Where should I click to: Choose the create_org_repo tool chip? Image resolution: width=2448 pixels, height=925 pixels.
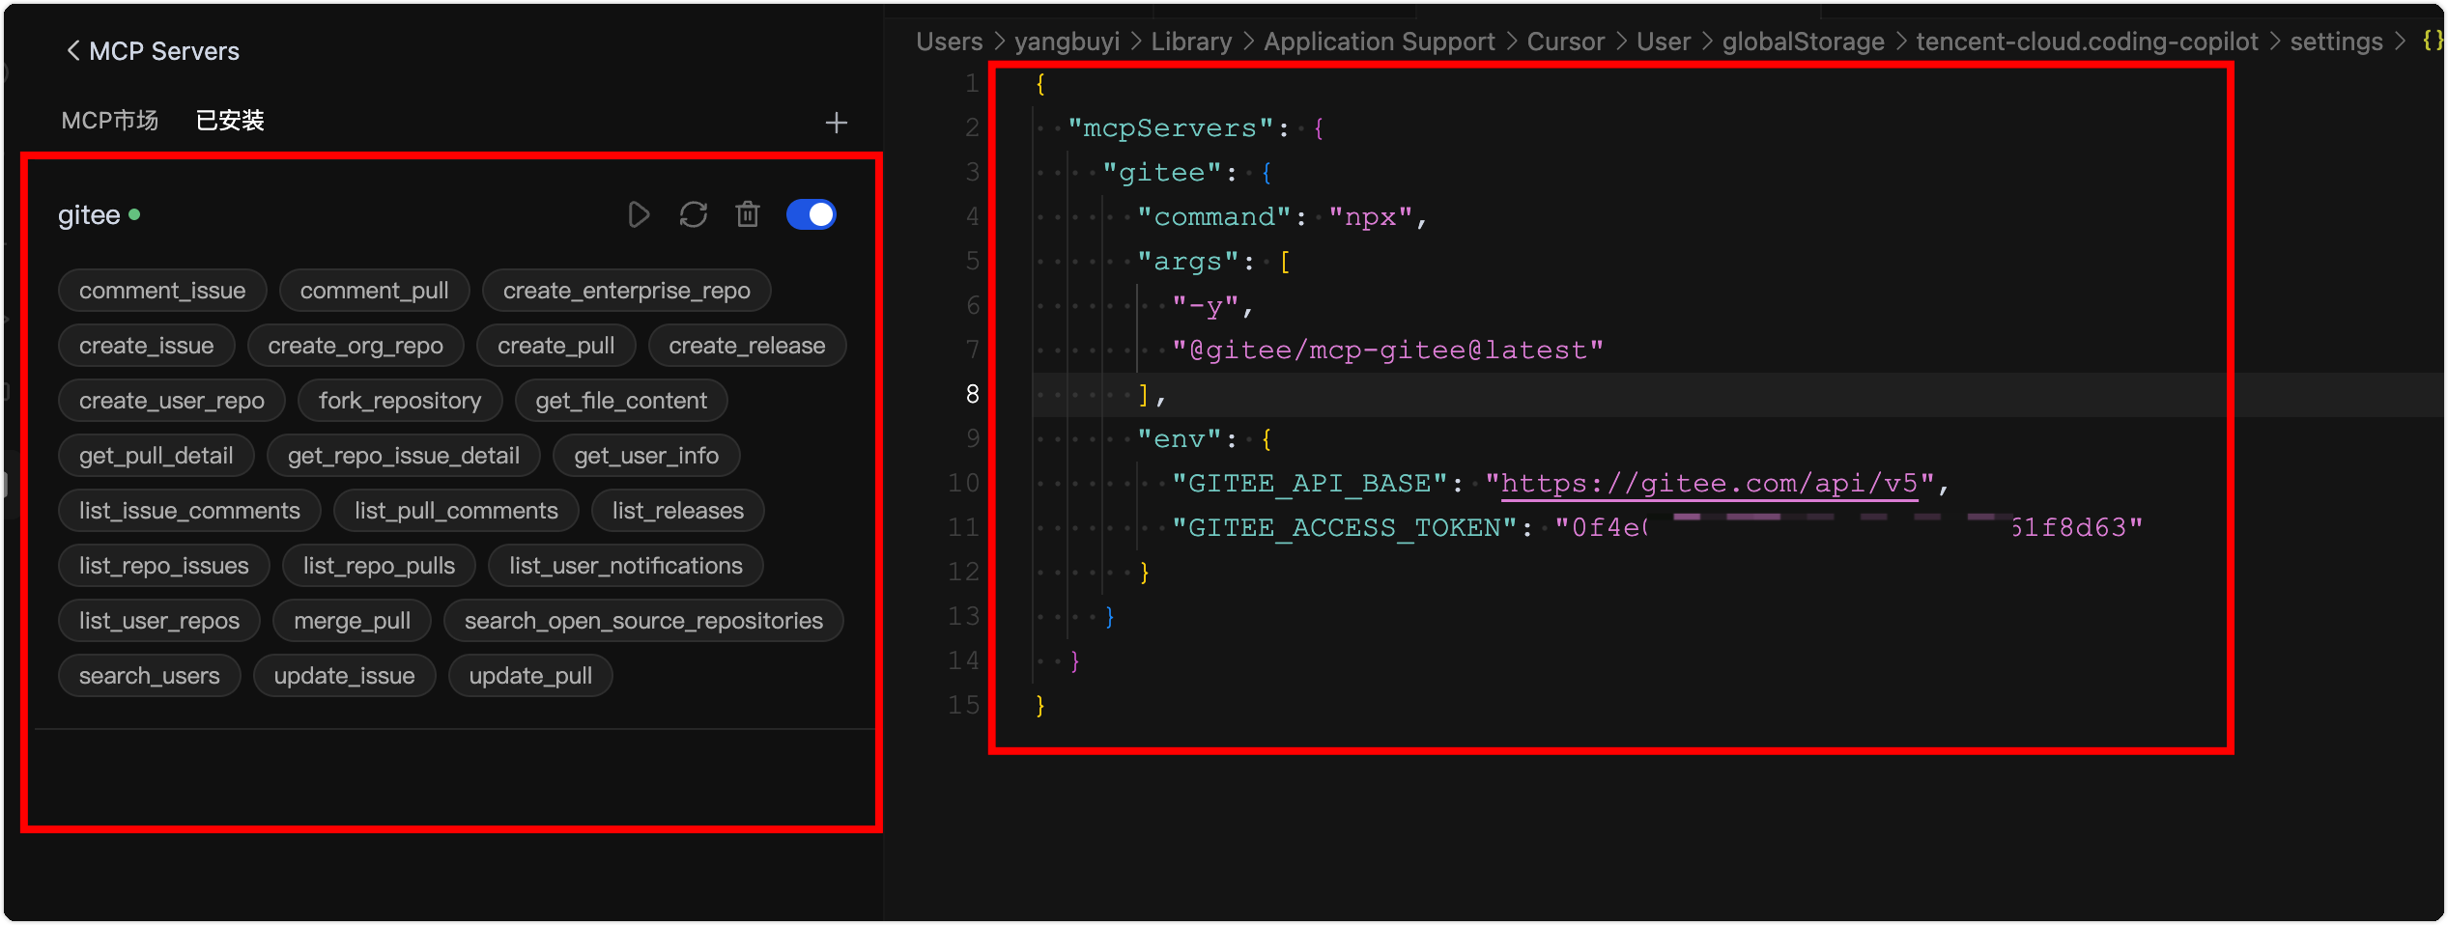356,346
